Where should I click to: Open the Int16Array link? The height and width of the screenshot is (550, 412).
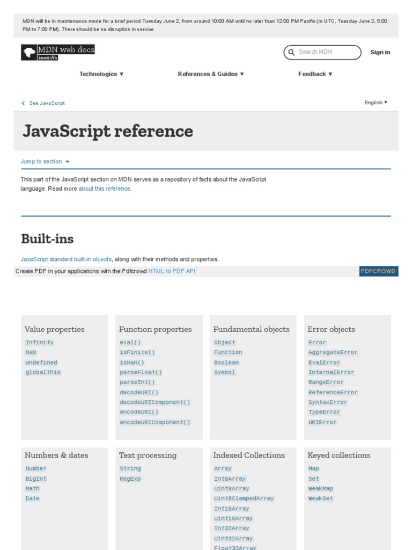point(232,509)
